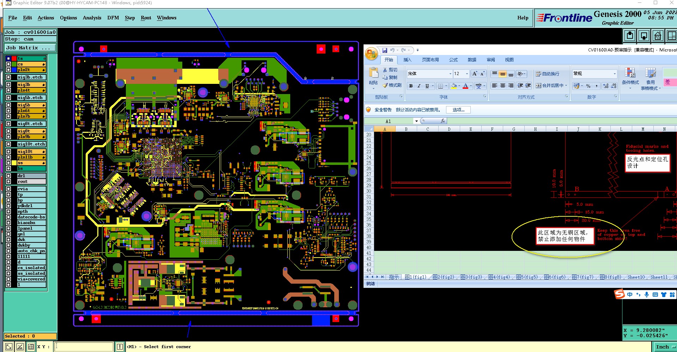The height and width of the screenshot is (352, 677).
Task: Open the font size dropdown in Excel
Action: coord(467,74)
